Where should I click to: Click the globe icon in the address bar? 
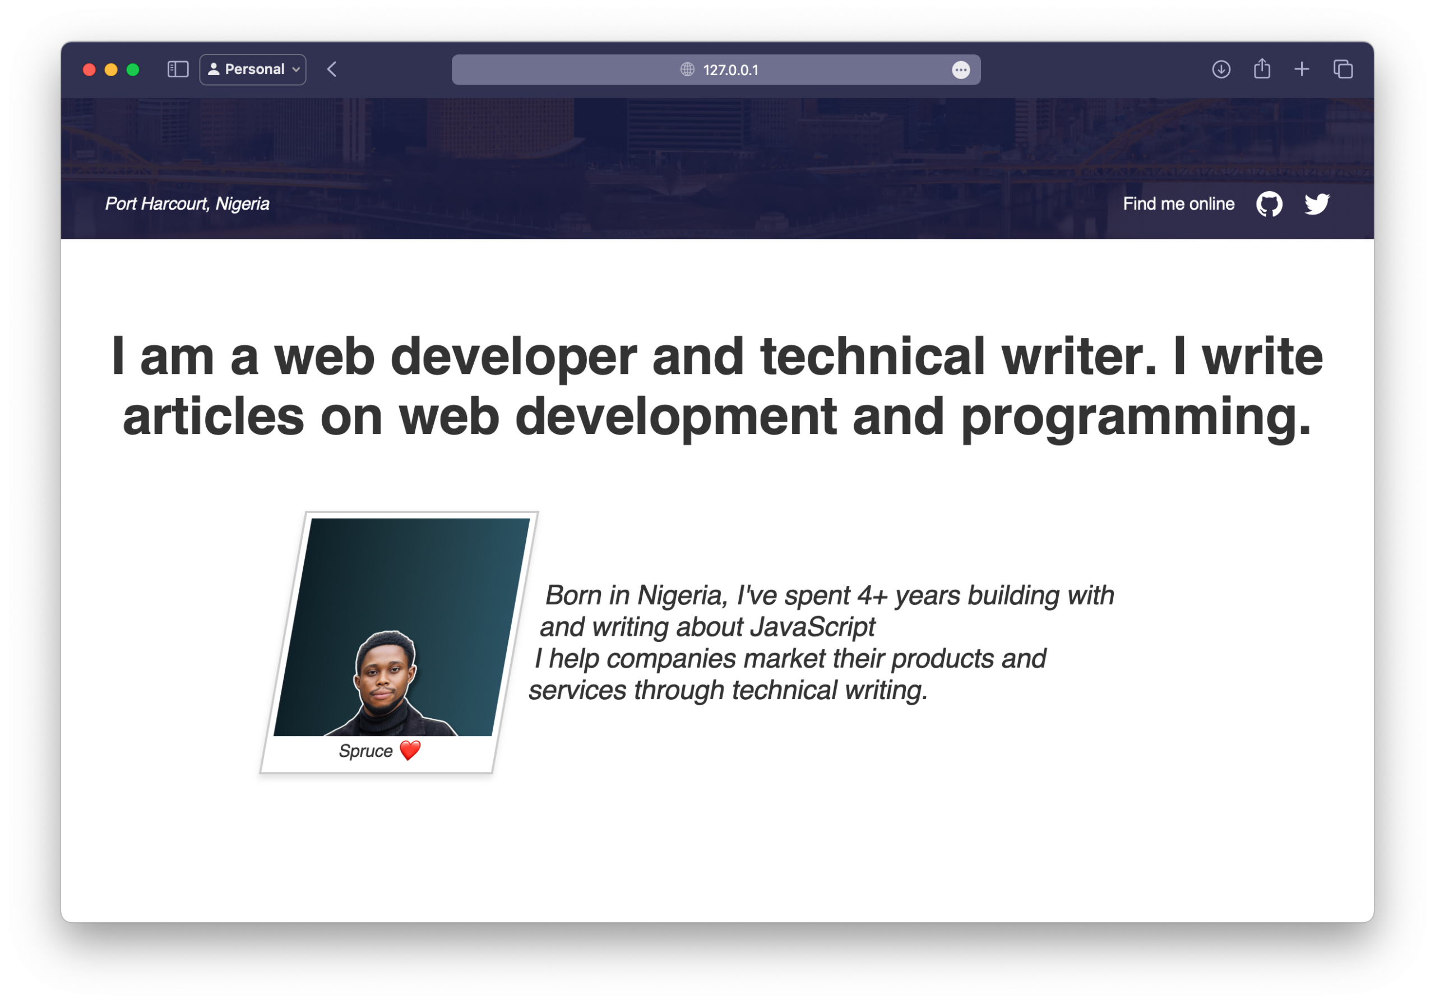tap(686, 70)
